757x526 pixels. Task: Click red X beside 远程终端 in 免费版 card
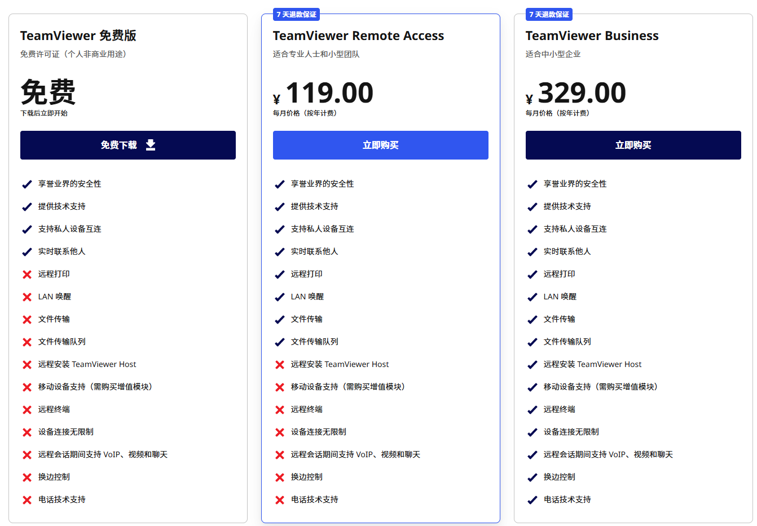click(x=27, y=410)
